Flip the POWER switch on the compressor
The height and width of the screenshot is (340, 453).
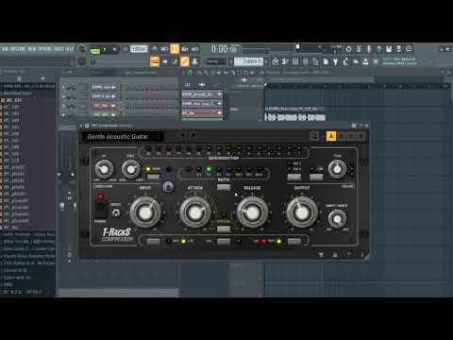click(x=101, y=210)
